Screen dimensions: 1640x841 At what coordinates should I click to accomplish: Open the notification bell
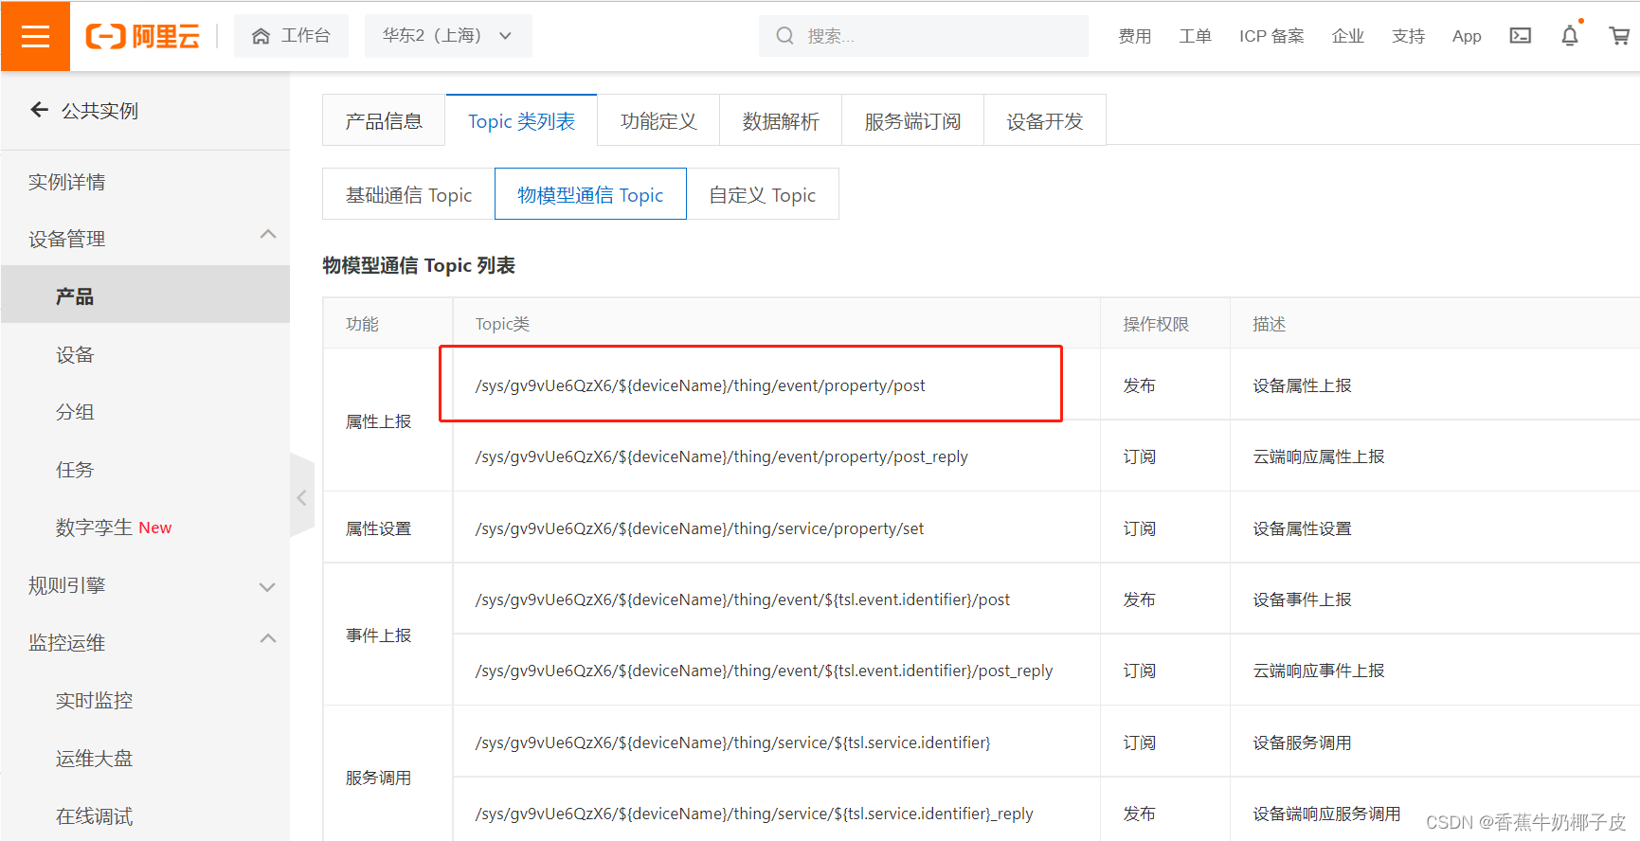tap(1570, 36)
